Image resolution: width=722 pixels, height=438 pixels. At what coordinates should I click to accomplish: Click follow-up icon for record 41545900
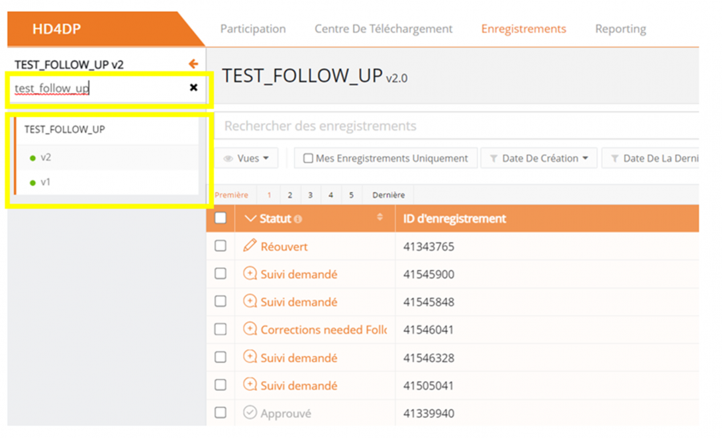click(250, 274)
